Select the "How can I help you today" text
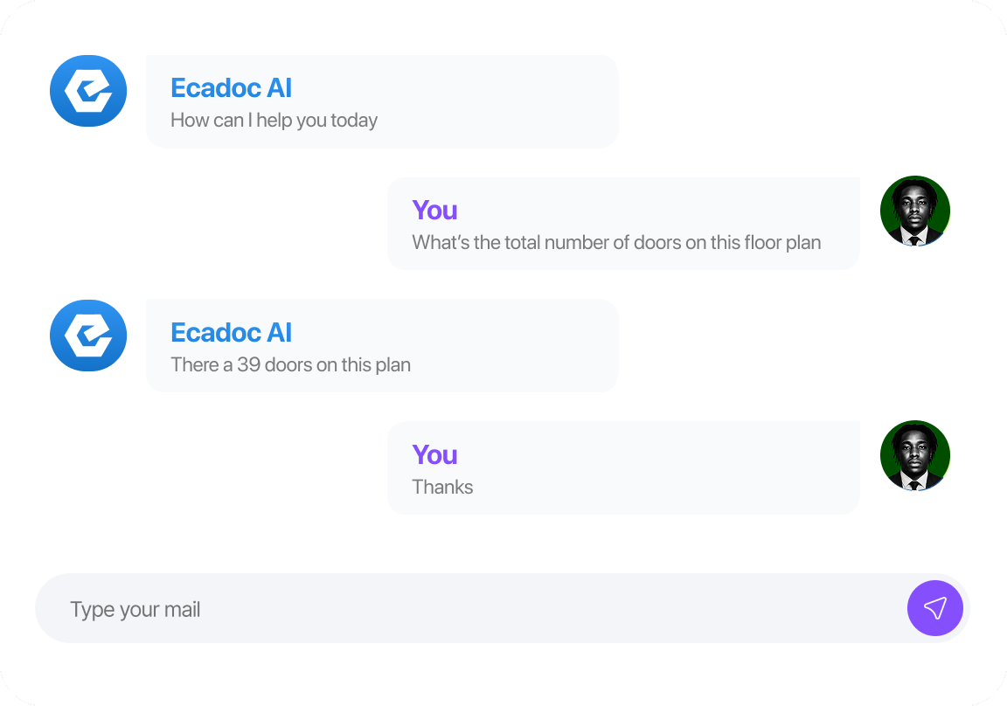Image resolution: width=1007 pixels, height=706 pixels. [274, 121]
